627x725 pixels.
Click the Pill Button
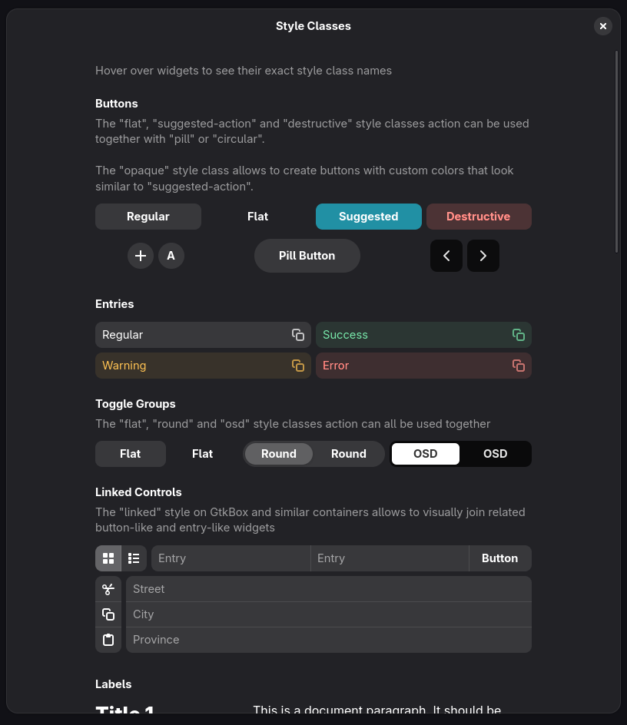[x=307, y=256]
